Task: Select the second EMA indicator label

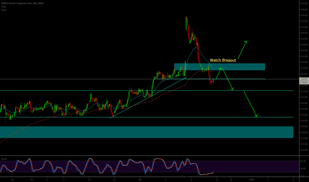Action: pos(4,10)
